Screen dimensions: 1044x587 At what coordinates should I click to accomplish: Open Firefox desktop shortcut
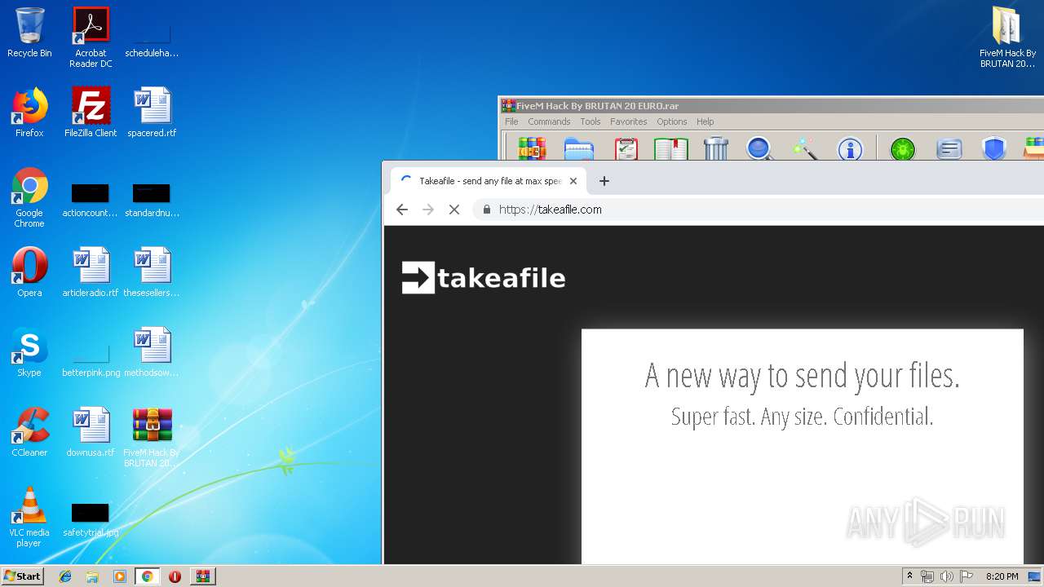click(x=29, y=113)
